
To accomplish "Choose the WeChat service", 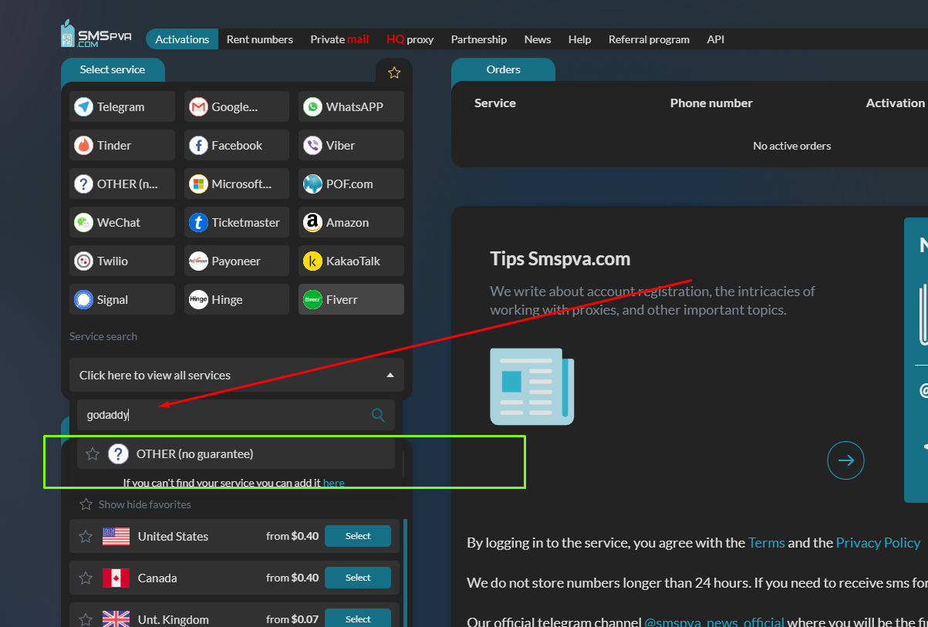I will [x=122, y=222].
